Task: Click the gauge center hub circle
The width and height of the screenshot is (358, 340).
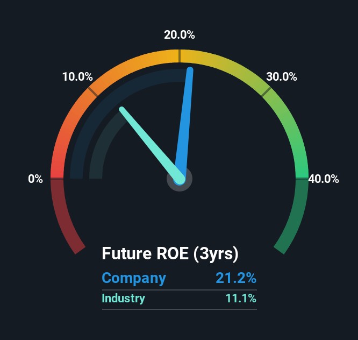Action: pyautogui.click(x=180, y=179)
